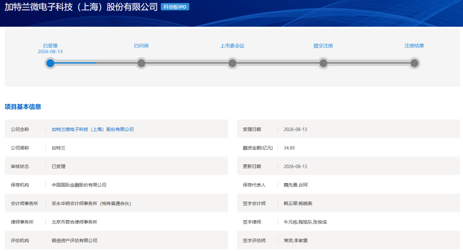Click the 审核状态 field label

point(20,166)
